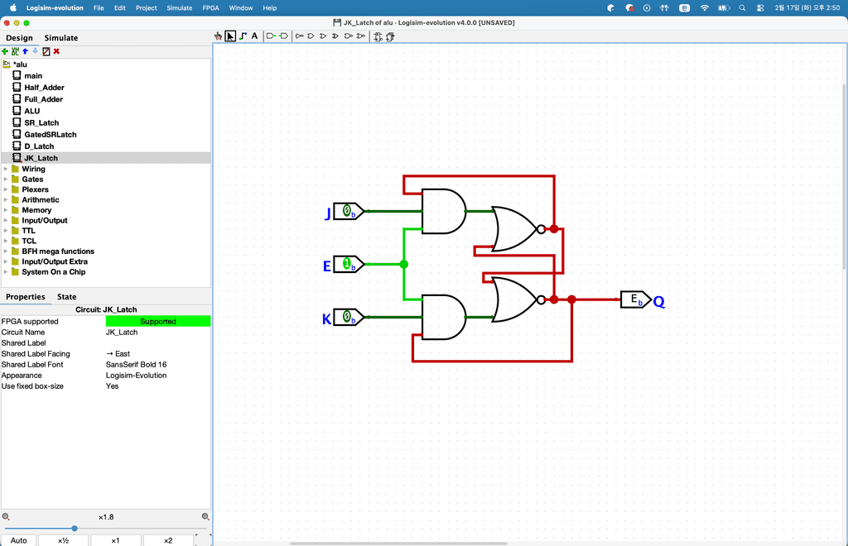The width and height of the screenshot is (848, 546).
Task: Select the NOT gate toolbar icon
Action: (300, 36)
